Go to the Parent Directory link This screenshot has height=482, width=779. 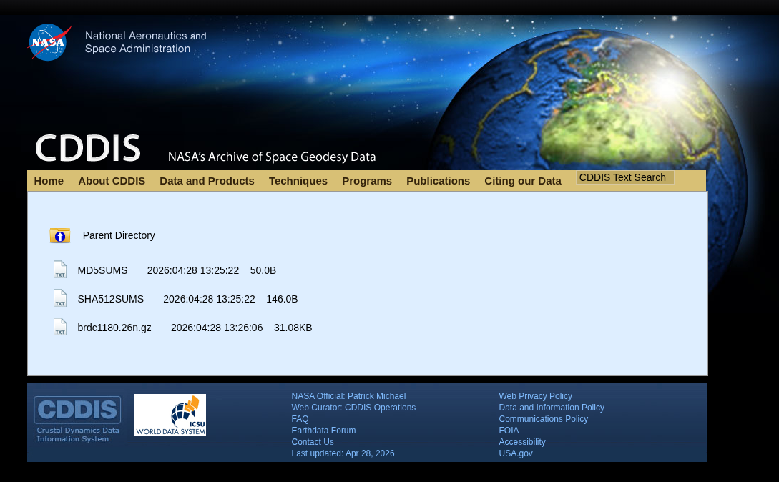coord(119,235)
